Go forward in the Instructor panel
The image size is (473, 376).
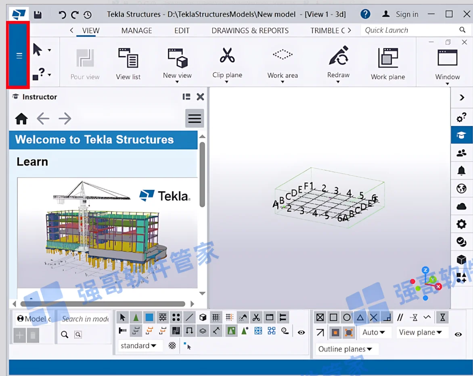coord(65,119)
